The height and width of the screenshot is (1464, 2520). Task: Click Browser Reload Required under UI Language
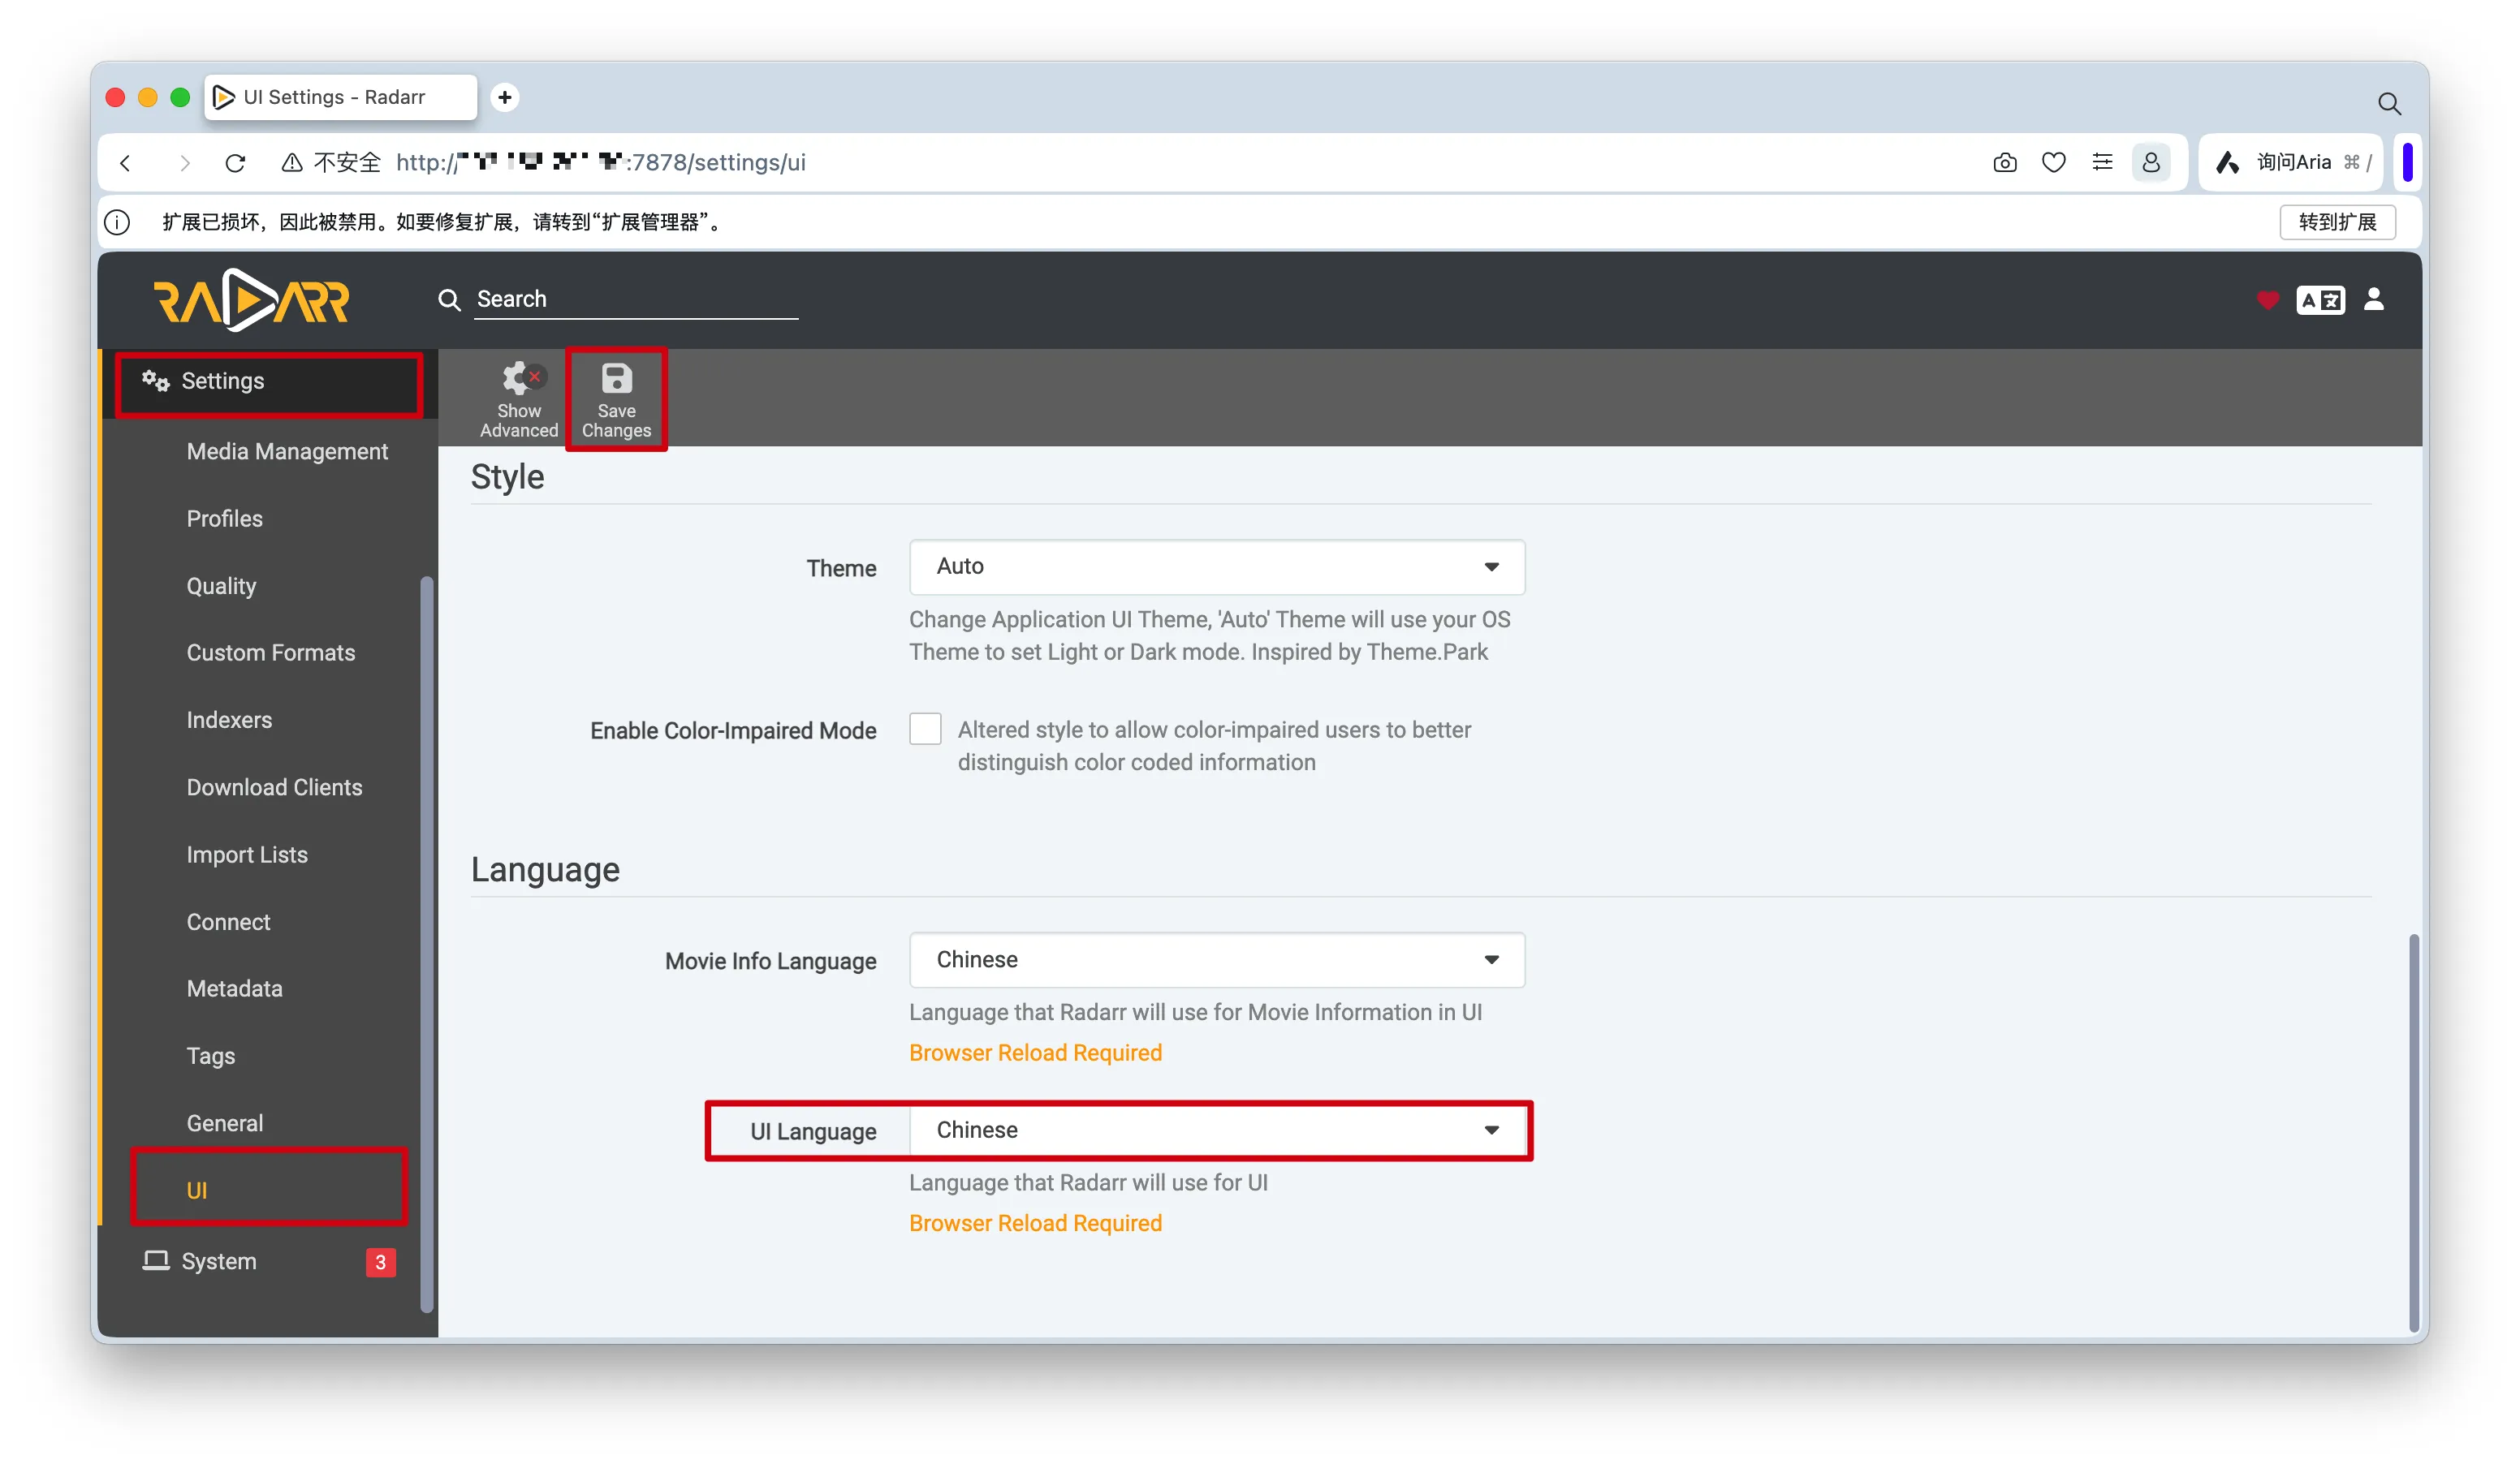(x=1035, y=1223)
